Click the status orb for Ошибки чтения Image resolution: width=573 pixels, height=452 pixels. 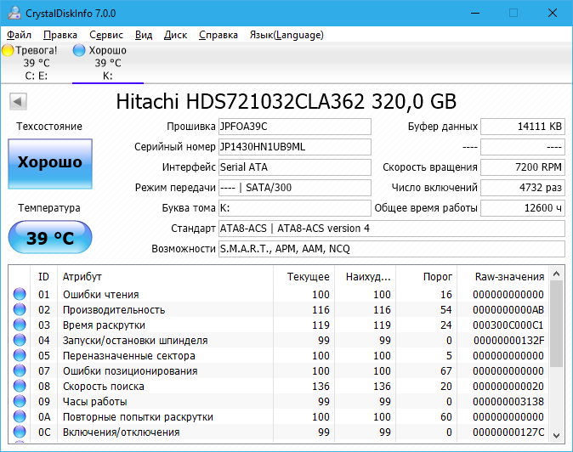(x=20, y=295)
